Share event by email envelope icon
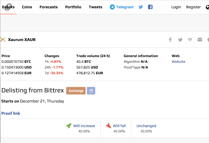The width and height of the screenshot is (209, 143). tap(200, 40)
